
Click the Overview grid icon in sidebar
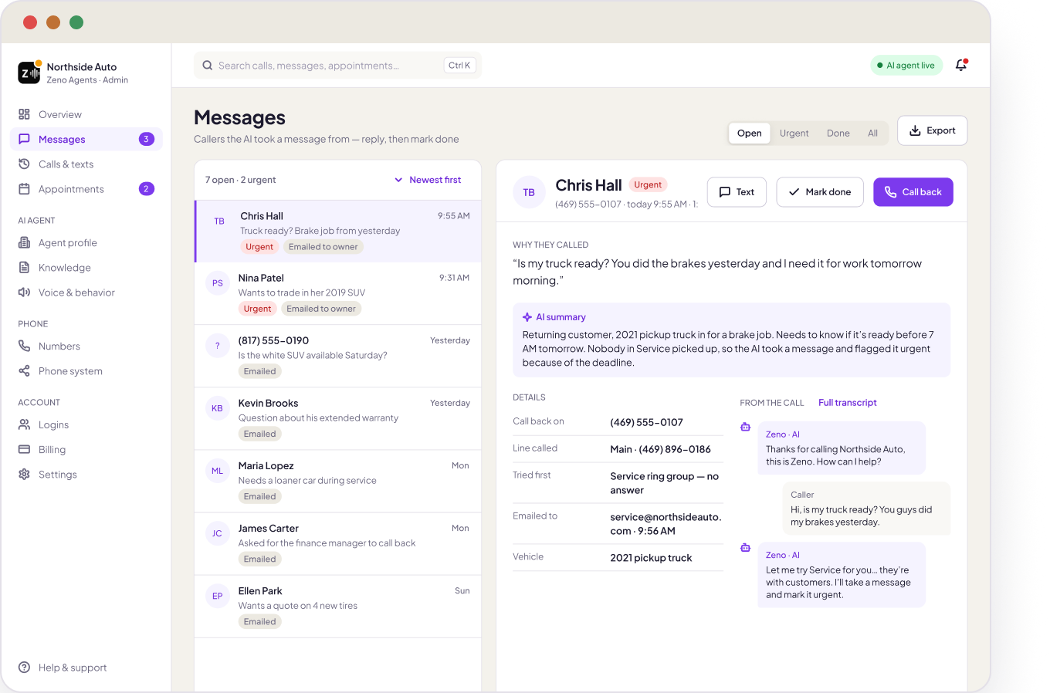click(x=24, y=114)
